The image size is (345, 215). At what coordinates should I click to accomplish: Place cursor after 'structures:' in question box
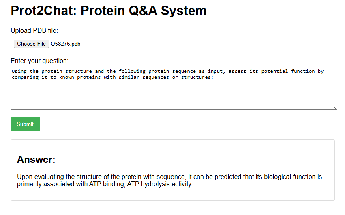214,77
